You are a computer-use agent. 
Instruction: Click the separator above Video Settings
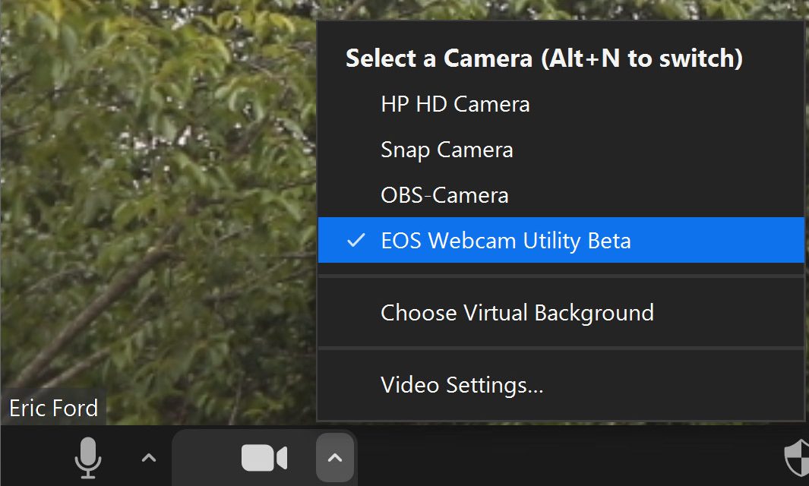pos(561,349)
